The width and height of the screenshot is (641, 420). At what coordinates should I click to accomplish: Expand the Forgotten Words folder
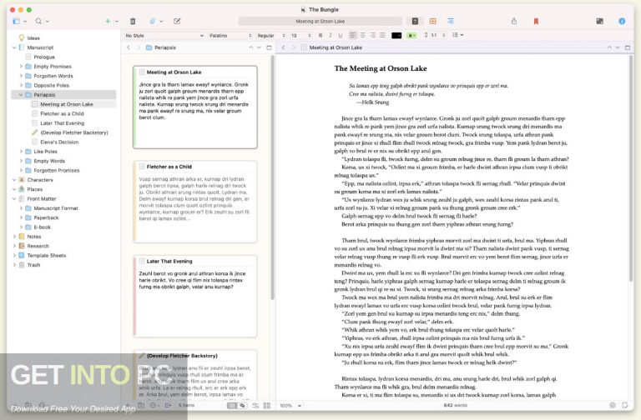pyautogui.click(x=21, y=76)
